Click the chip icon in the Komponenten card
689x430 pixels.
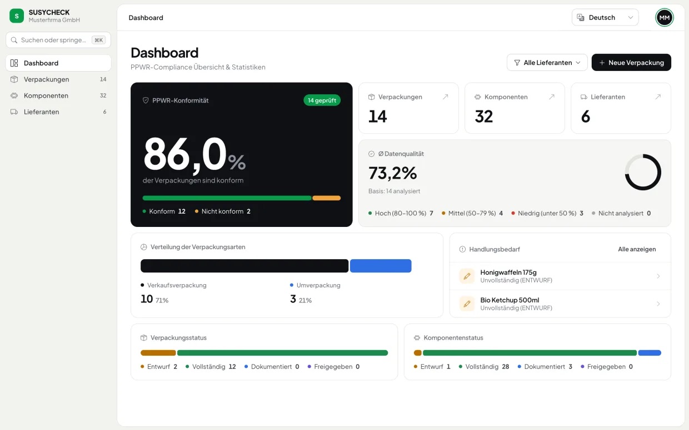(478, 97)
